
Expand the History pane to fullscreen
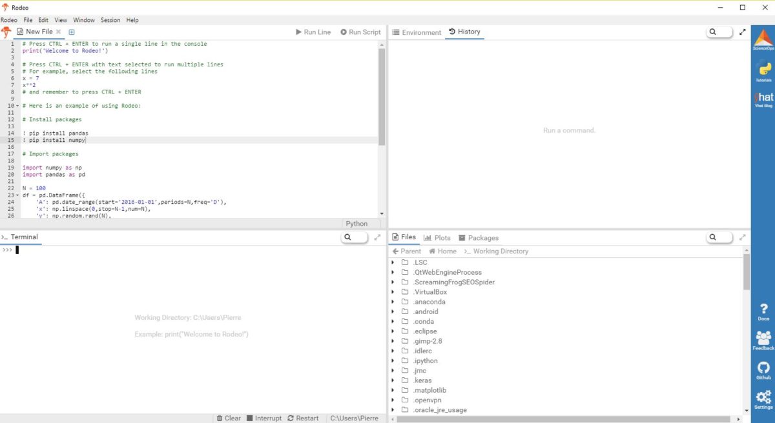coord(742,32)
